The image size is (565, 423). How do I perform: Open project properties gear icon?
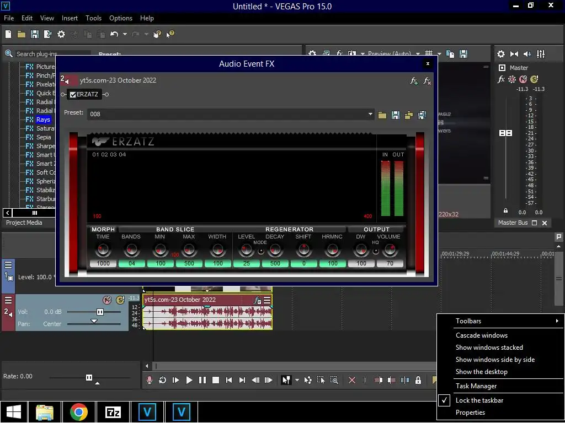click(x=61, y=34)
